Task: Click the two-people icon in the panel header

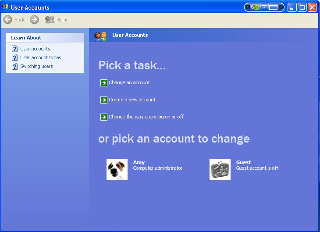Action: tap(101, 36)
